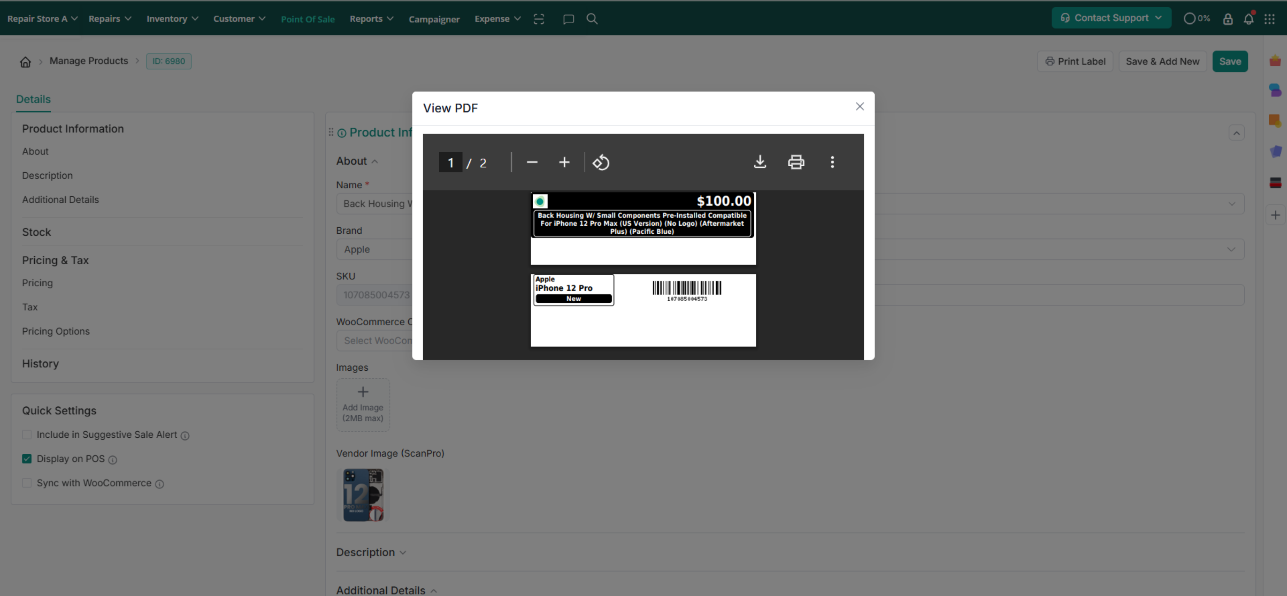Open the Repairs menu
Viewport: 1287px width, 596px height.
pyautogui.click(x=109, y=18)
